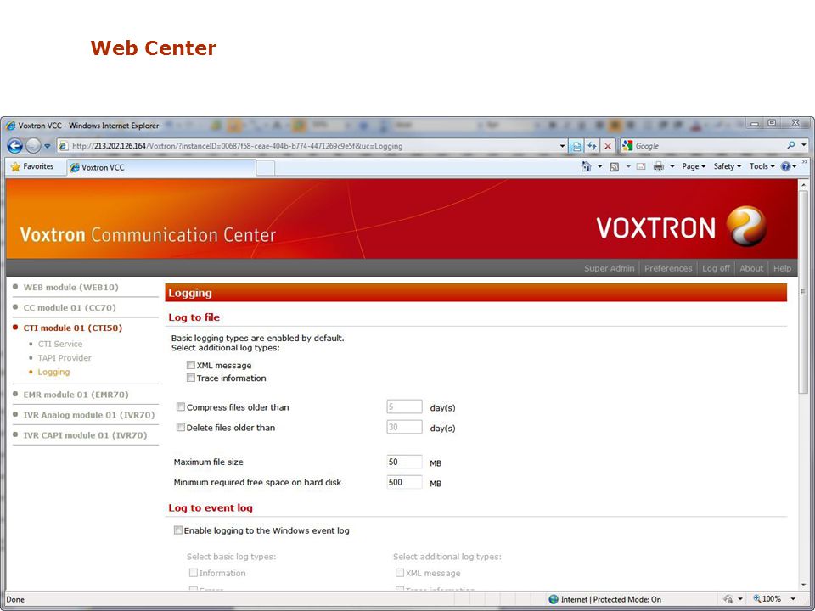This screenshot has width=815, height=611.
Task: Open CTI Service submenu item
Action: tap(59, 344)
